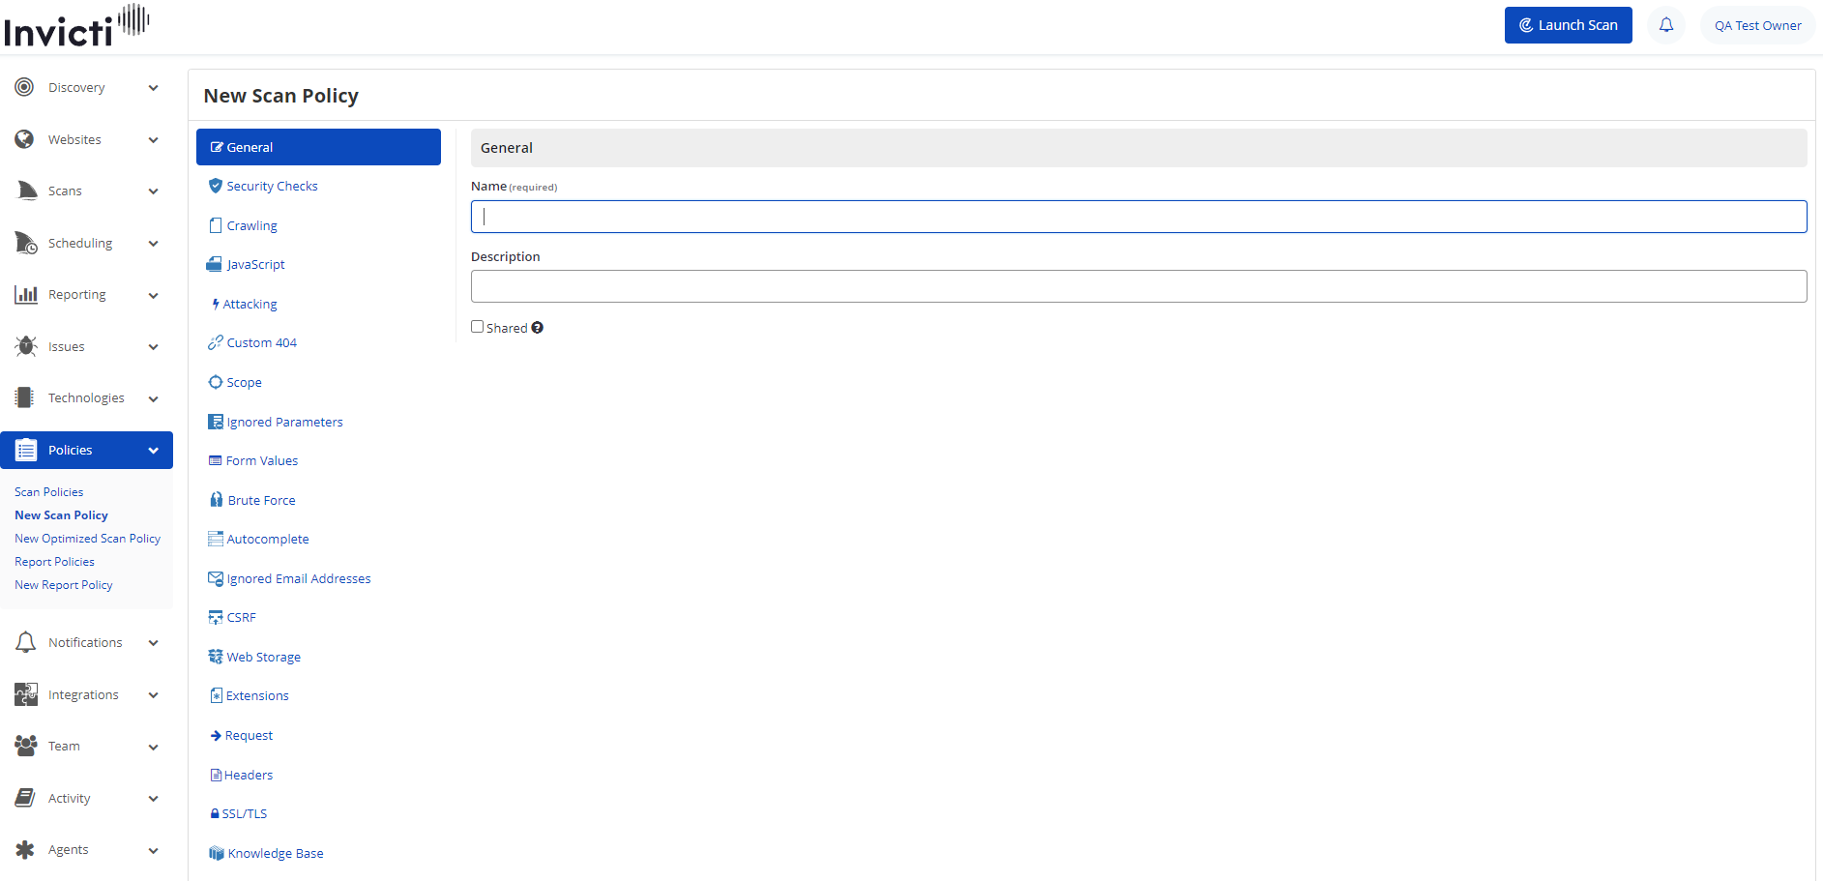
Task: Expand the Discovery menu chevron
Action: click(153, 88)
